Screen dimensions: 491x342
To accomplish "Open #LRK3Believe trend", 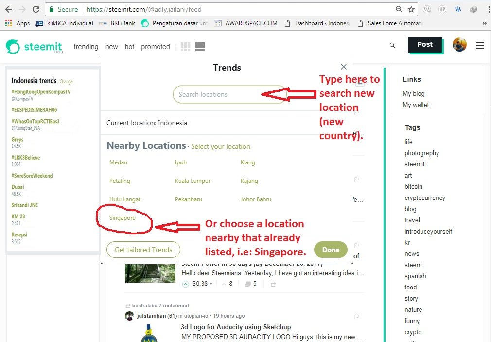I will tap(26, 157).
